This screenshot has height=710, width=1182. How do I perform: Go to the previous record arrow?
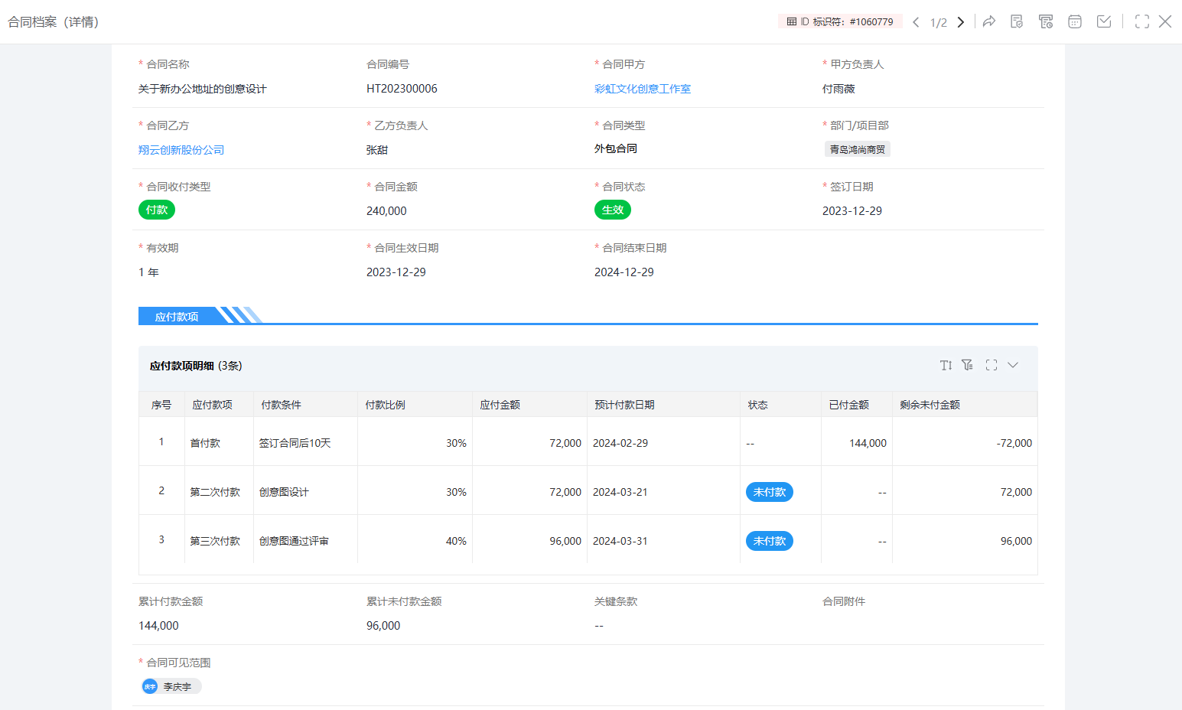916,22
